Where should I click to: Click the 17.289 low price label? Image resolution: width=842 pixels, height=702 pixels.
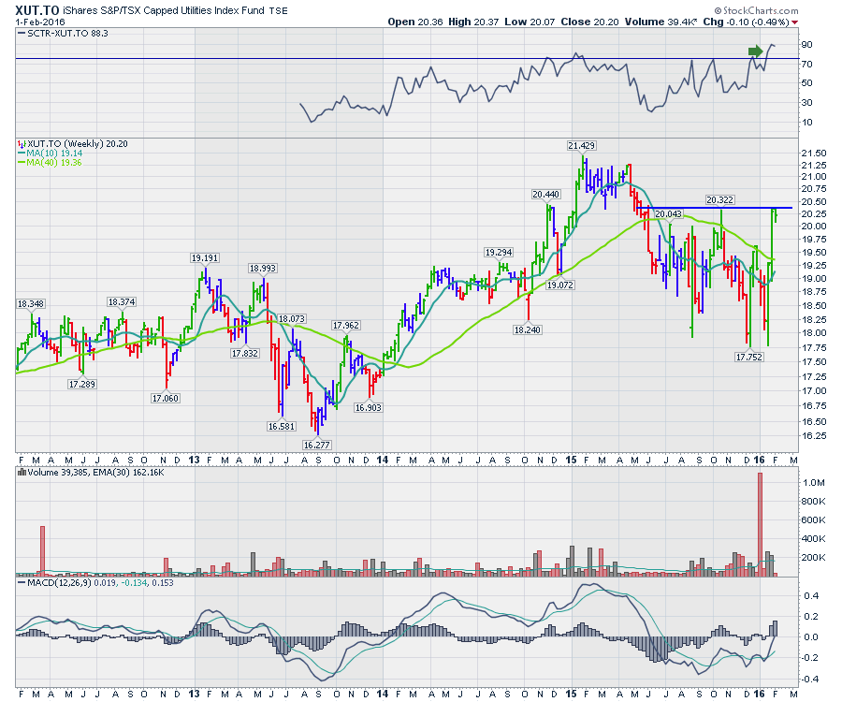(82, 384)
